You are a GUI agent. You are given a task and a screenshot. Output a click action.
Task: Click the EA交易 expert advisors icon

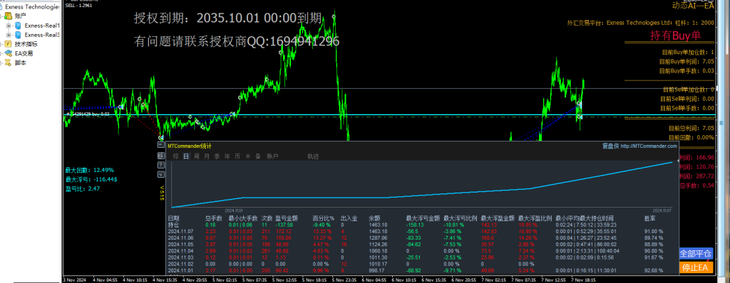click(9, 53)
